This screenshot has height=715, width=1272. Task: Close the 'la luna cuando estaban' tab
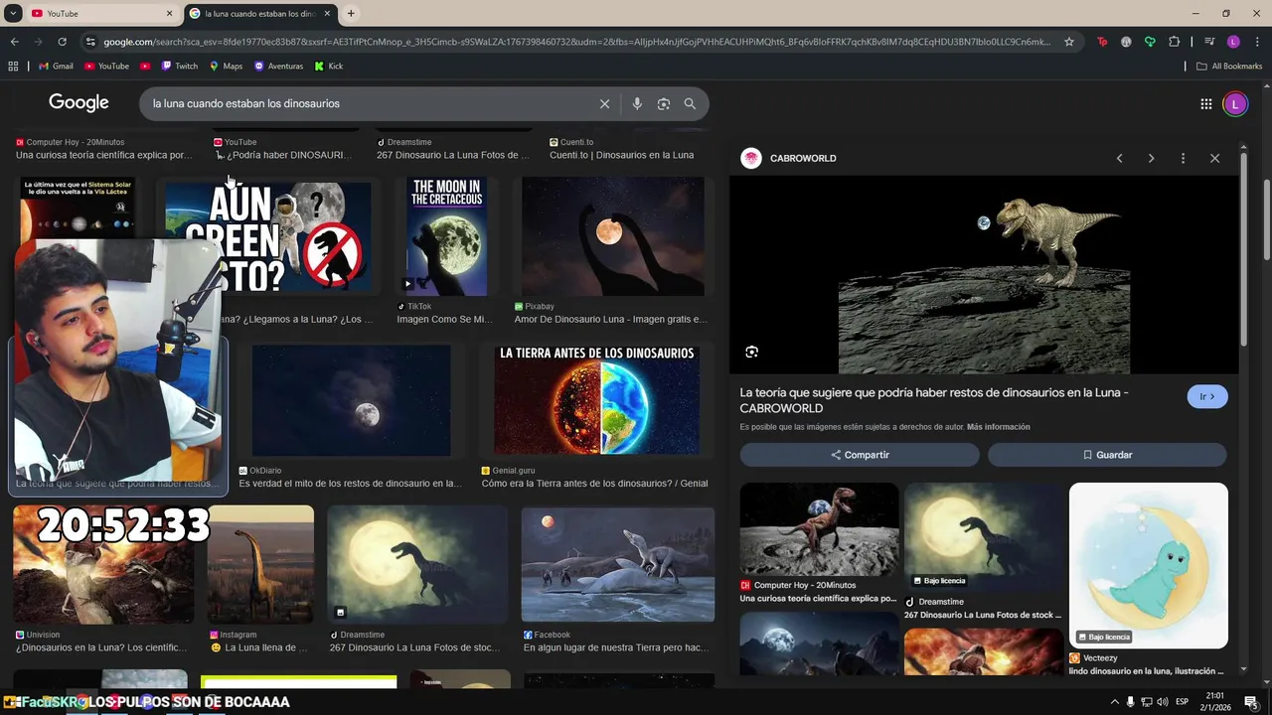[327, 13]
